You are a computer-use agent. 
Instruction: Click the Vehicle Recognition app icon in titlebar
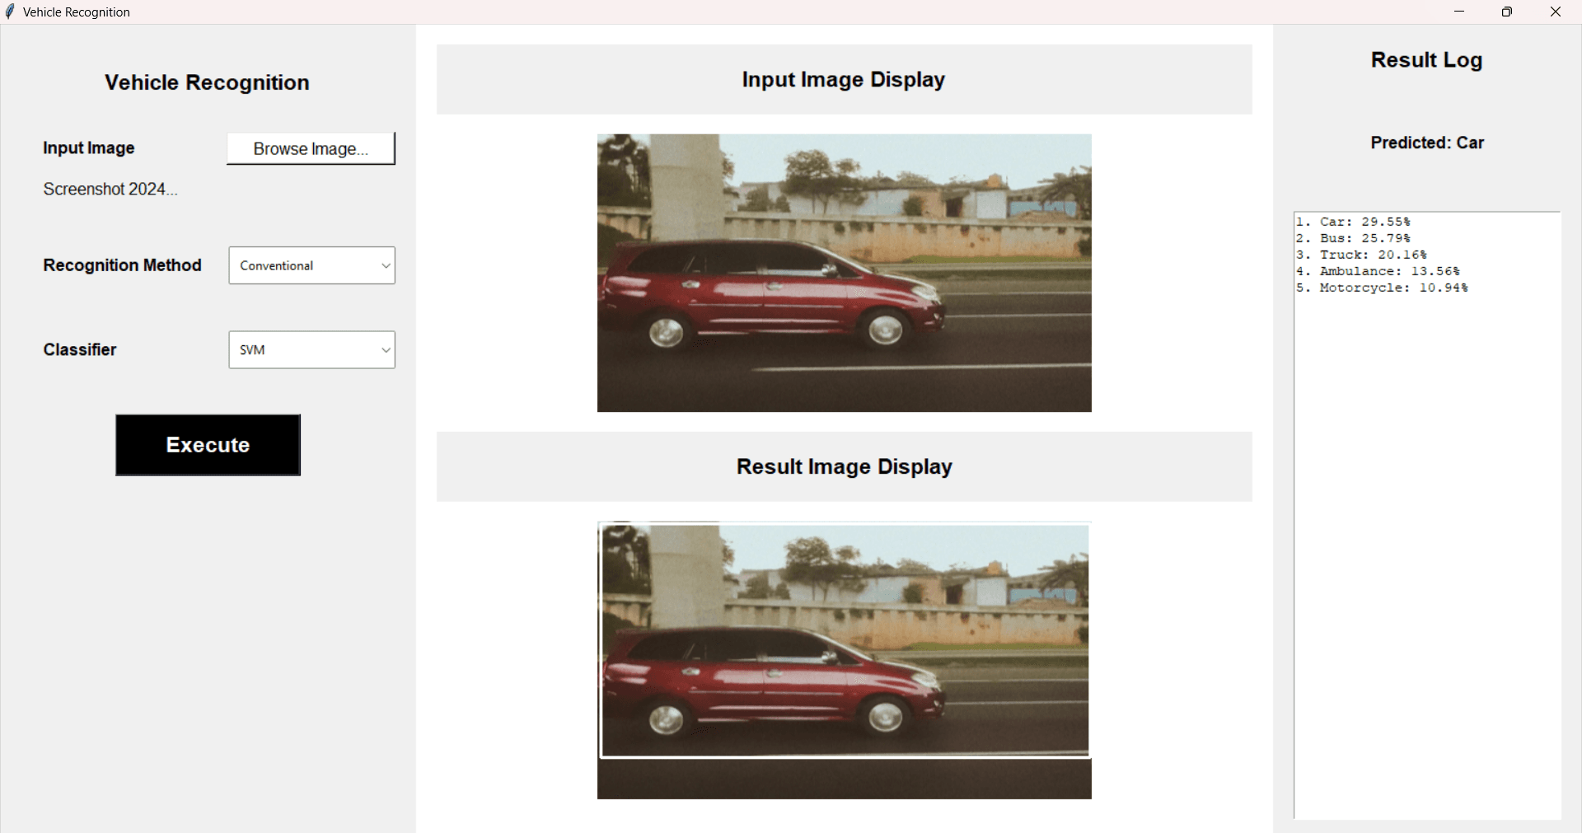[11, 12]
